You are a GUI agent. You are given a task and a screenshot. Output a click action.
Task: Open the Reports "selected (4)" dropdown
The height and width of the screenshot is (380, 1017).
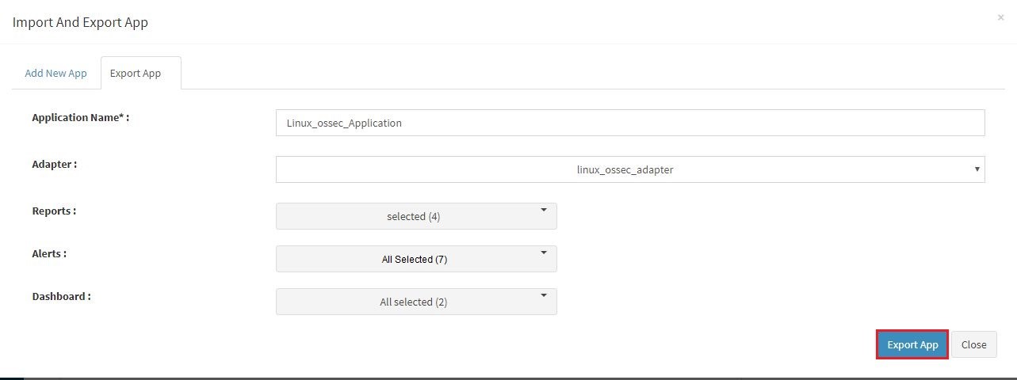pos(416,216)
